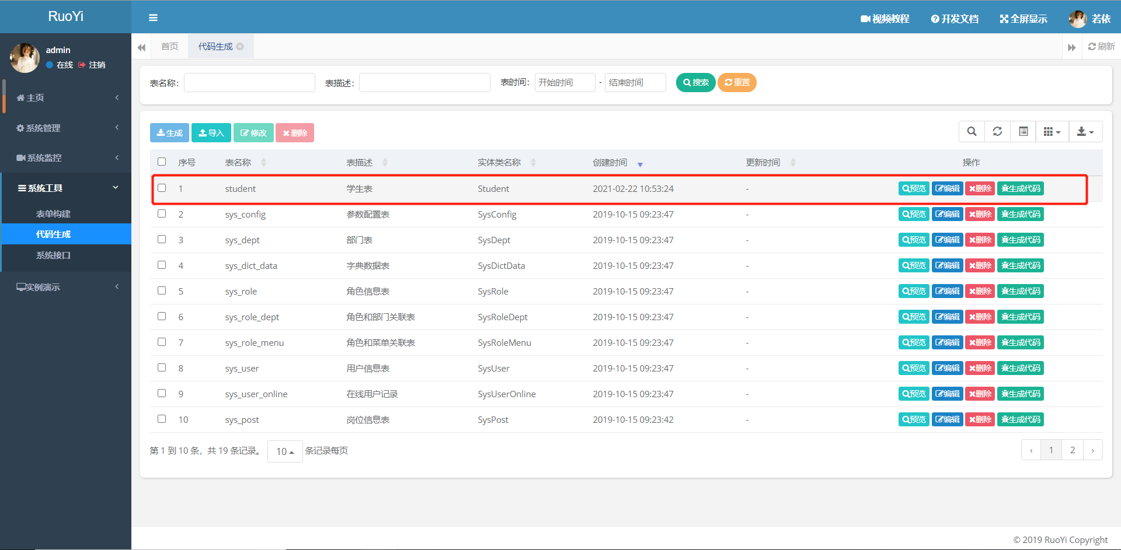
Task: Click the orange 重置 button
Action: [737, 82]
